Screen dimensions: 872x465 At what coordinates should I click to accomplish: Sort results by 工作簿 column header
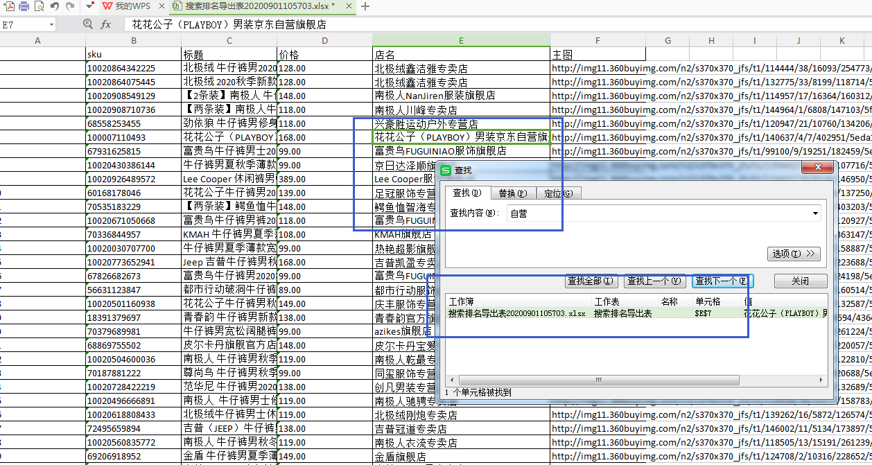(x=519, y=301)
